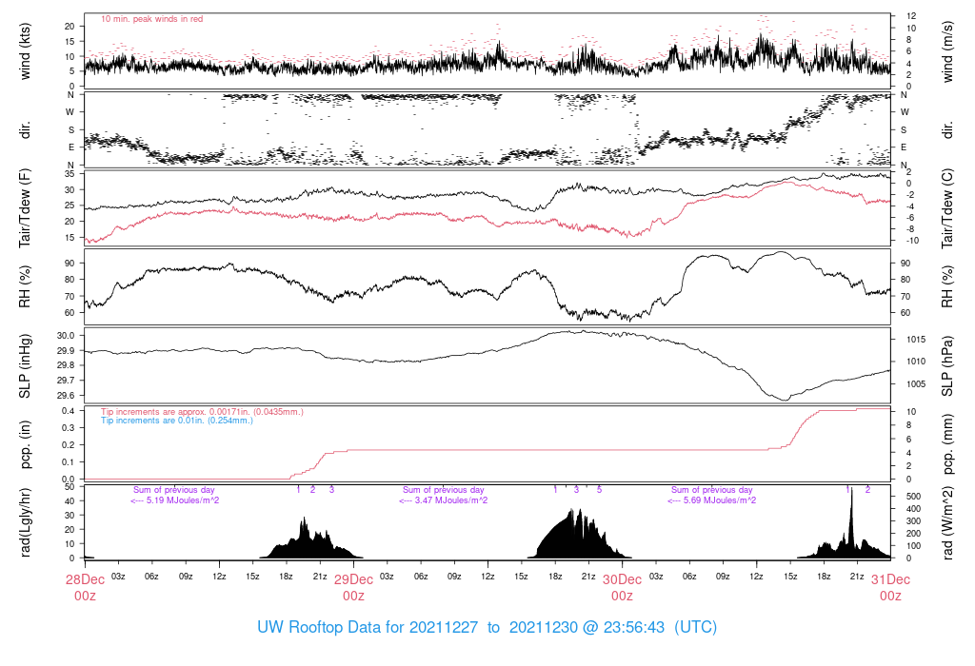Click the 1015 tick on hPa axis
This screenshot has width=975, height=666.
point(916,340)
